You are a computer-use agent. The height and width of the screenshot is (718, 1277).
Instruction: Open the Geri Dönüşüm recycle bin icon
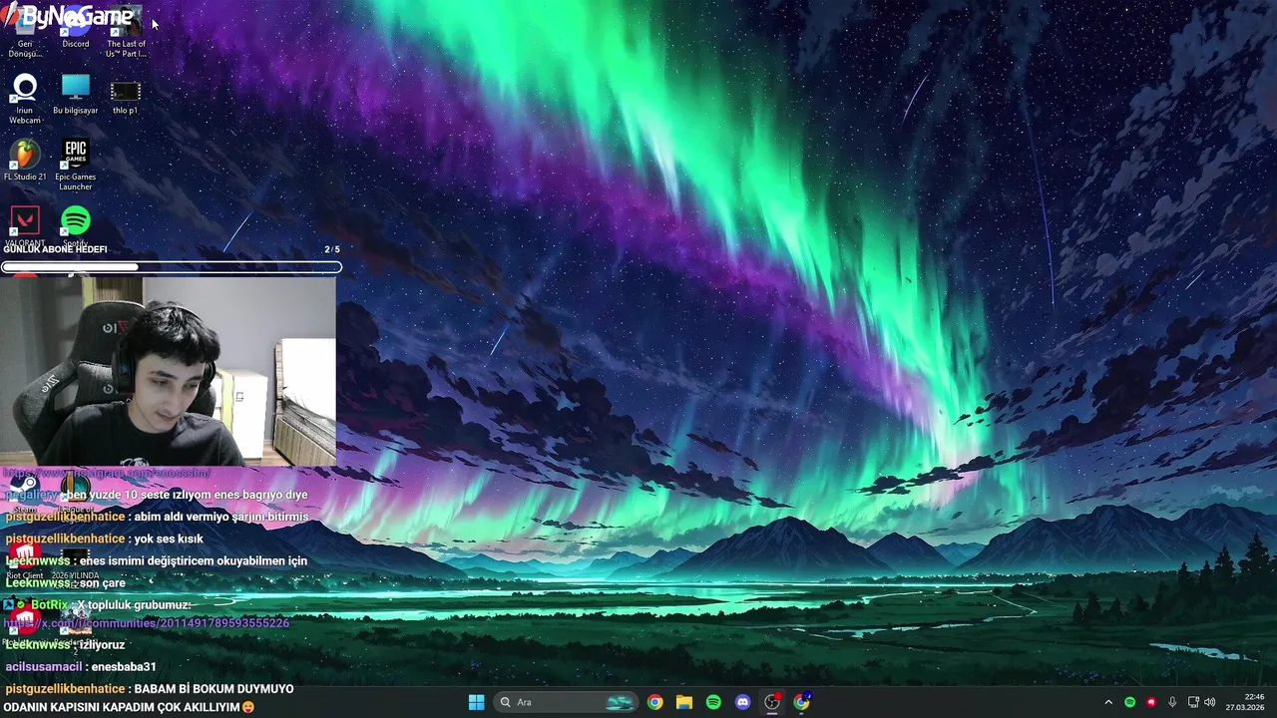click(25, 32)
